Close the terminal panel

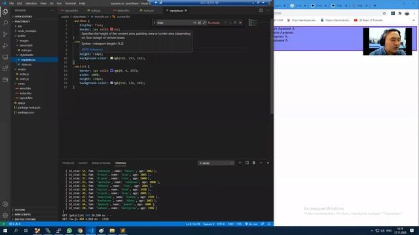coord(268,163)
